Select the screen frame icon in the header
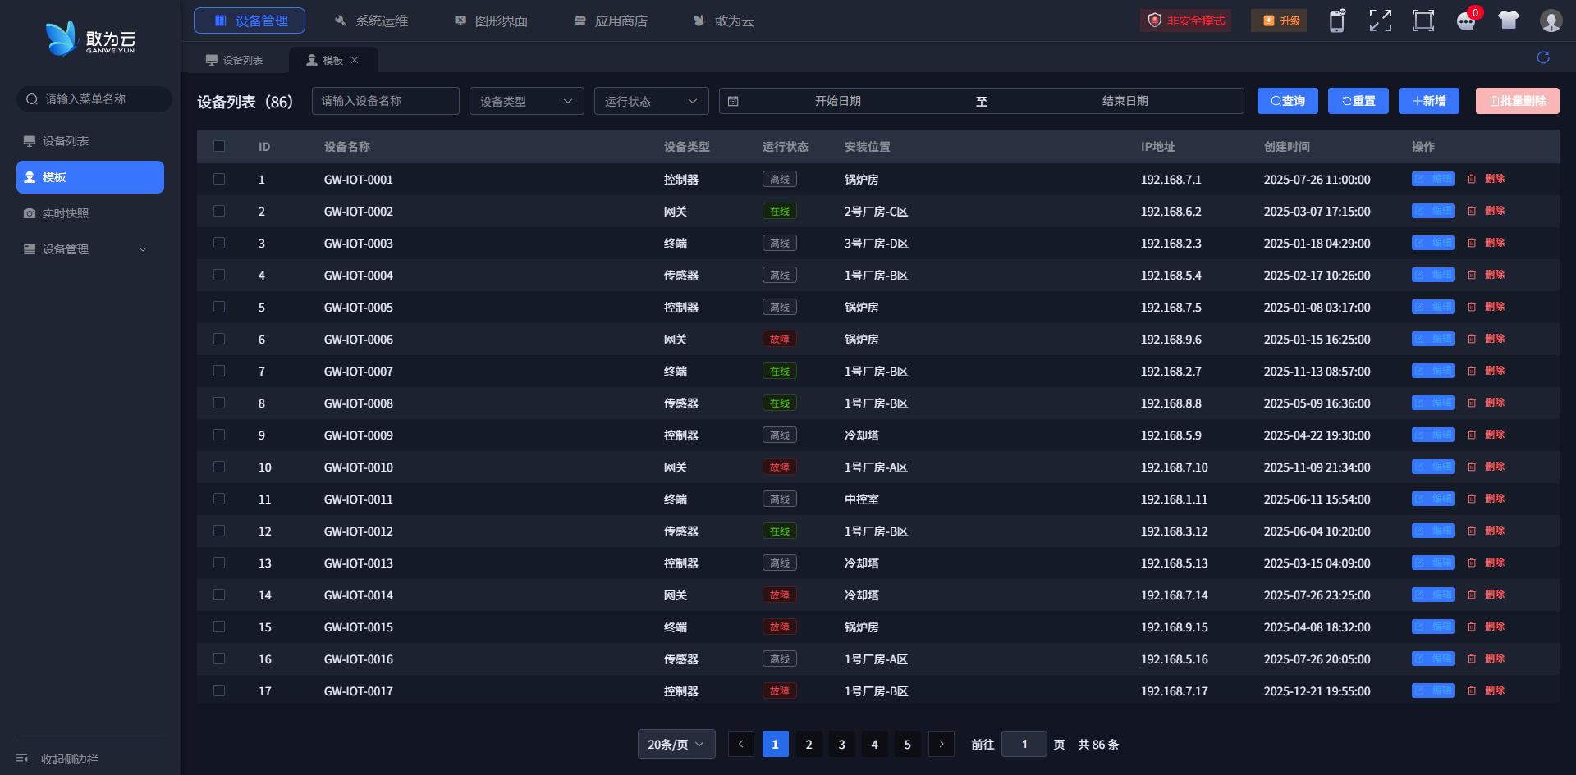This screenshot has height=775, width=1576. click(x=1423, y=21)
